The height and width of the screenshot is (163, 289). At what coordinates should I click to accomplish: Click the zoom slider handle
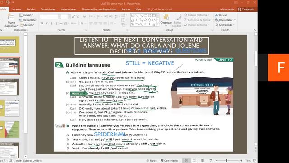227,161
